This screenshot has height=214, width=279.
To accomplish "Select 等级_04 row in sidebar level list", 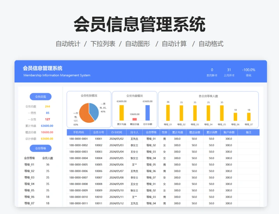I will pos(39,184).
